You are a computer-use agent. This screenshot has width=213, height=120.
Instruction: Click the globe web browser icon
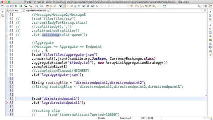[84, 6]
